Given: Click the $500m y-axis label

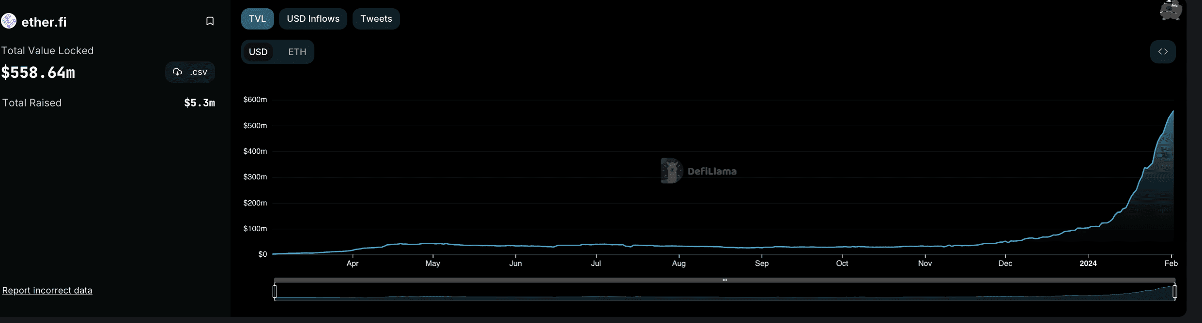Looking at the screenshot, I should 255,126.
